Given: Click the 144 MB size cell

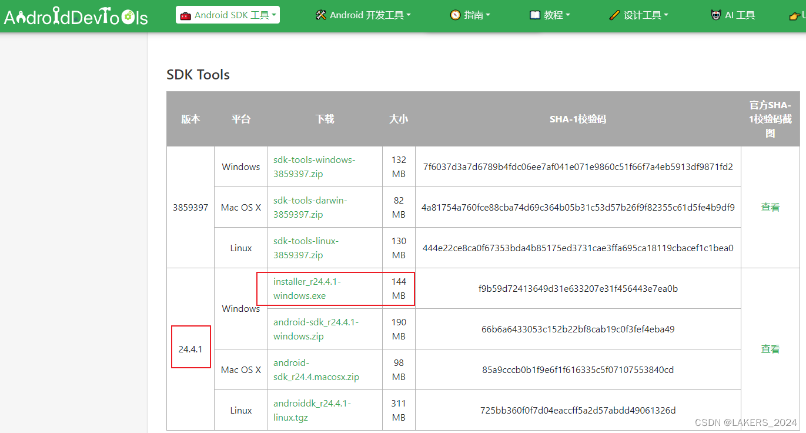Looking at the screenshot, I should click(399, 289).
